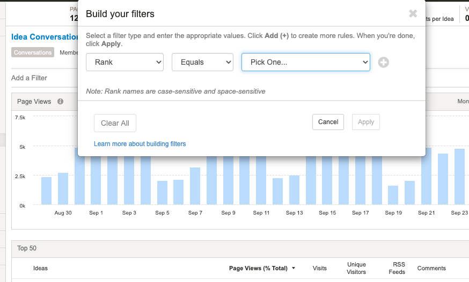Image resolution: width=469 pixels, height=282 pixels.
Task: Click the Idea Conversations heading link
Action: (x=45, y=37)
